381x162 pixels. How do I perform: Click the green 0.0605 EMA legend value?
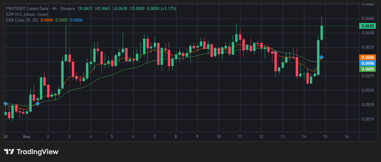click(62, 20)
